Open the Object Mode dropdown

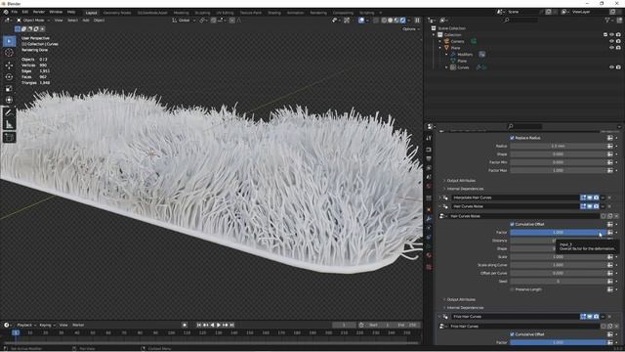33,20
